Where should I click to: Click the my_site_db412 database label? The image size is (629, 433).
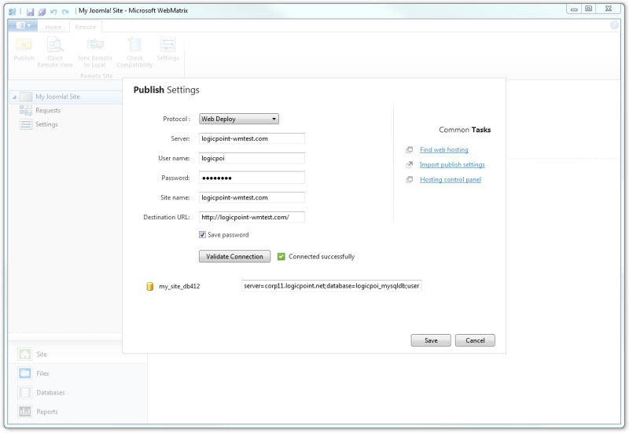pos(179,286)
